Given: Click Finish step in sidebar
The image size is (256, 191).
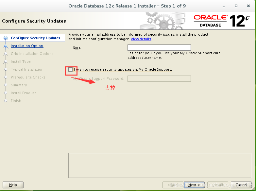Looking at the screenshot, I should click(x=16, y=101).
